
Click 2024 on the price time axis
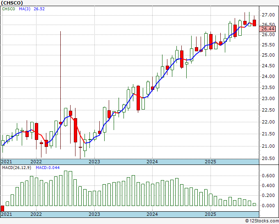point(152,162)
